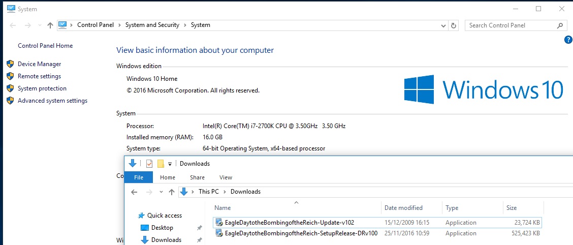Image resolution: width=573 pixels, height=245 pixels.
Task: Expand chevron after This PC breadcrumb
Action: (225, 191)
